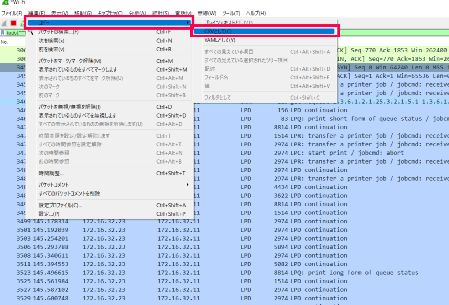
Task: Click the display filter bookmark icon
Action: 3,32
